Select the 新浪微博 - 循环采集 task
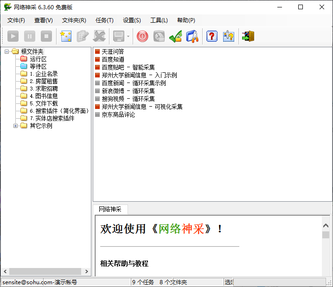 128,91
